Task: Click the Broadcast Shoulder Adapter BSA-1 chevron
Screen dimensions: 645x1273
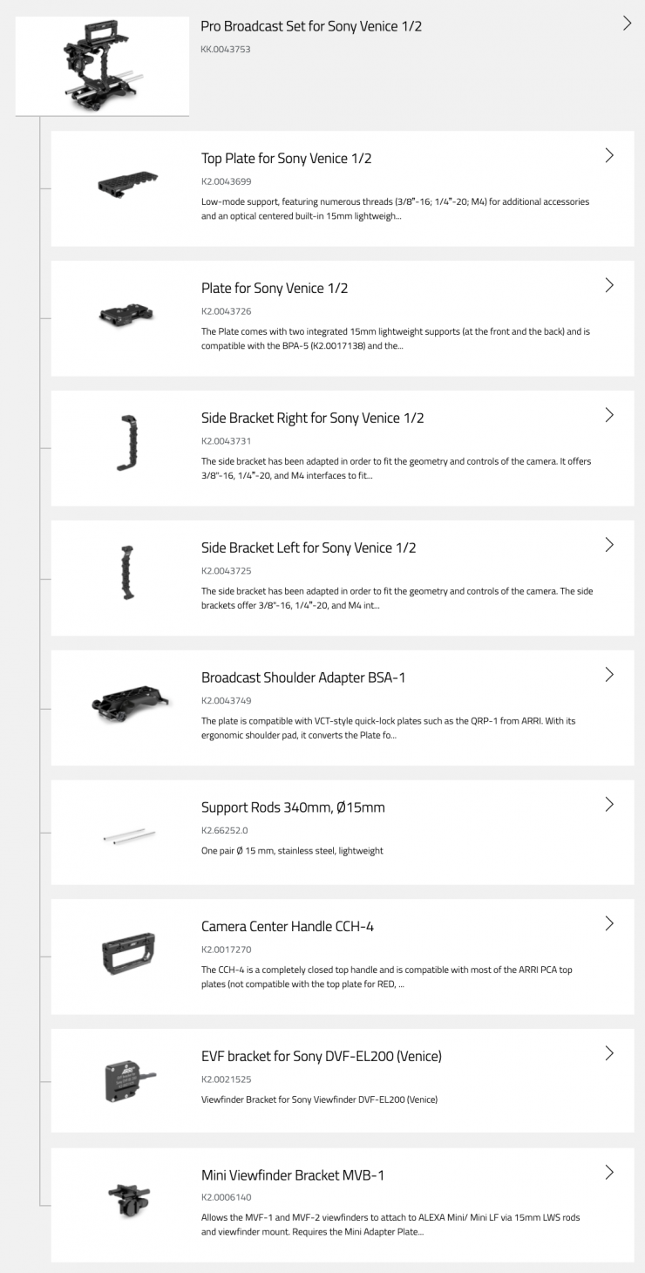Action: pyautogui.click(x=609, y=675)
